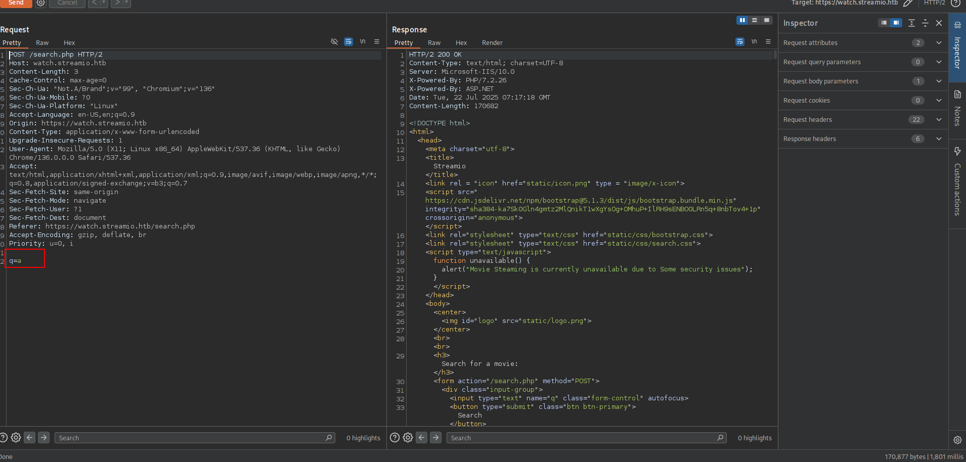Open the back history dropdown arrow
Screen dimensions: 966x462
click(x=104, y=3)
